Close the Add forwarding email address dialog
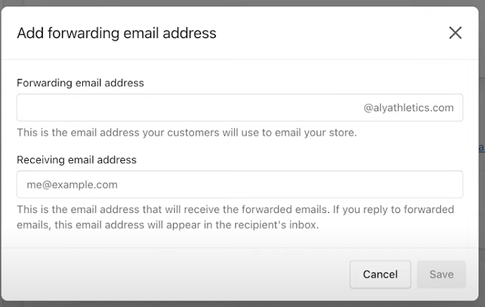 pyautogui.click(x=455, y=32)
